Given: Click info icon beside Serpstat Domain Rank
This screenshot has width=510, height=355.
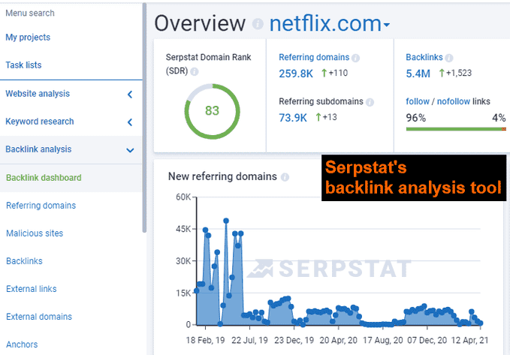Looking at the screenshot, I should [x=195, y=71].
